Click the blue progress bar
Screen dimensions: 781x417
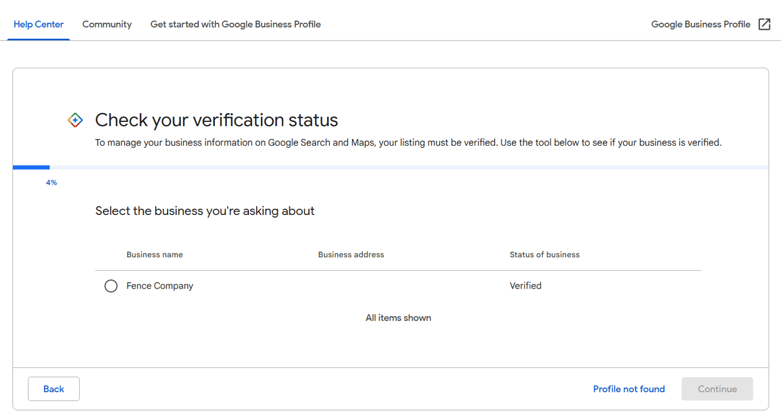pos(31,167)
